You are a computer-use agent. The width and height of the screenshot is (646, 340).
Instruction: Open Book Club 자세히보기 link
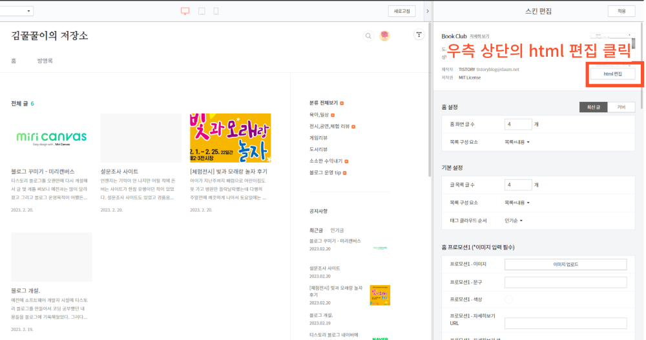click(479, 37)
